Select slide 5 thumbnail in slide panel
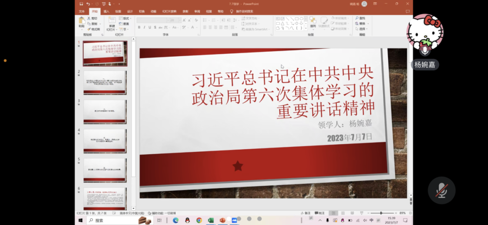The image size is (488, 225). (105, 170)
